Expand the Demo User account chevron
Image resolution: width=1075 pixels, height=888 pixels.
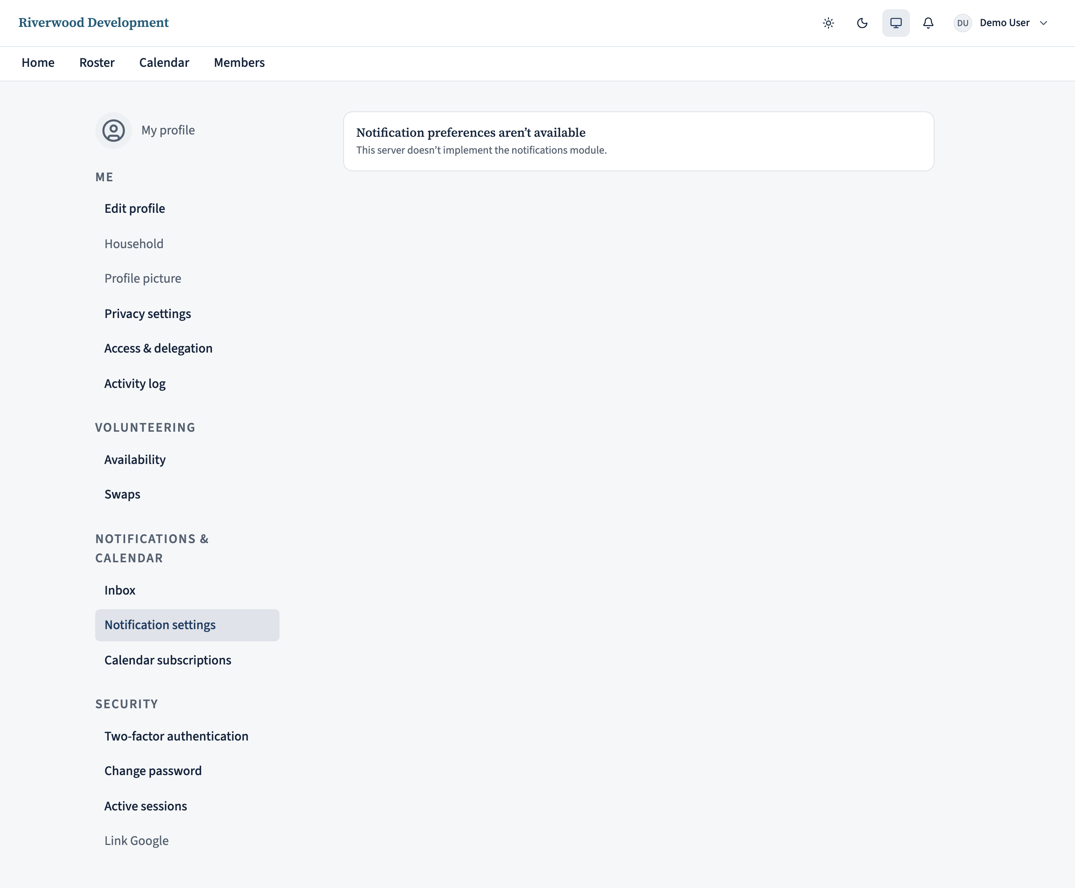[1044, 23]
